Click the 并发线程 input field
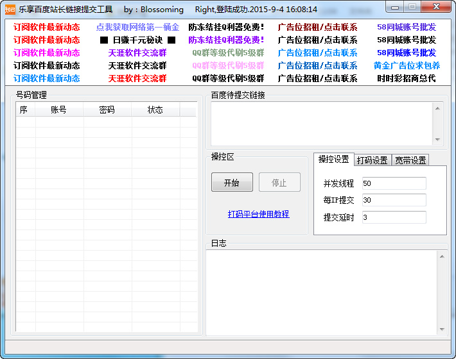456x359 pixels. (x=394, y=183)
